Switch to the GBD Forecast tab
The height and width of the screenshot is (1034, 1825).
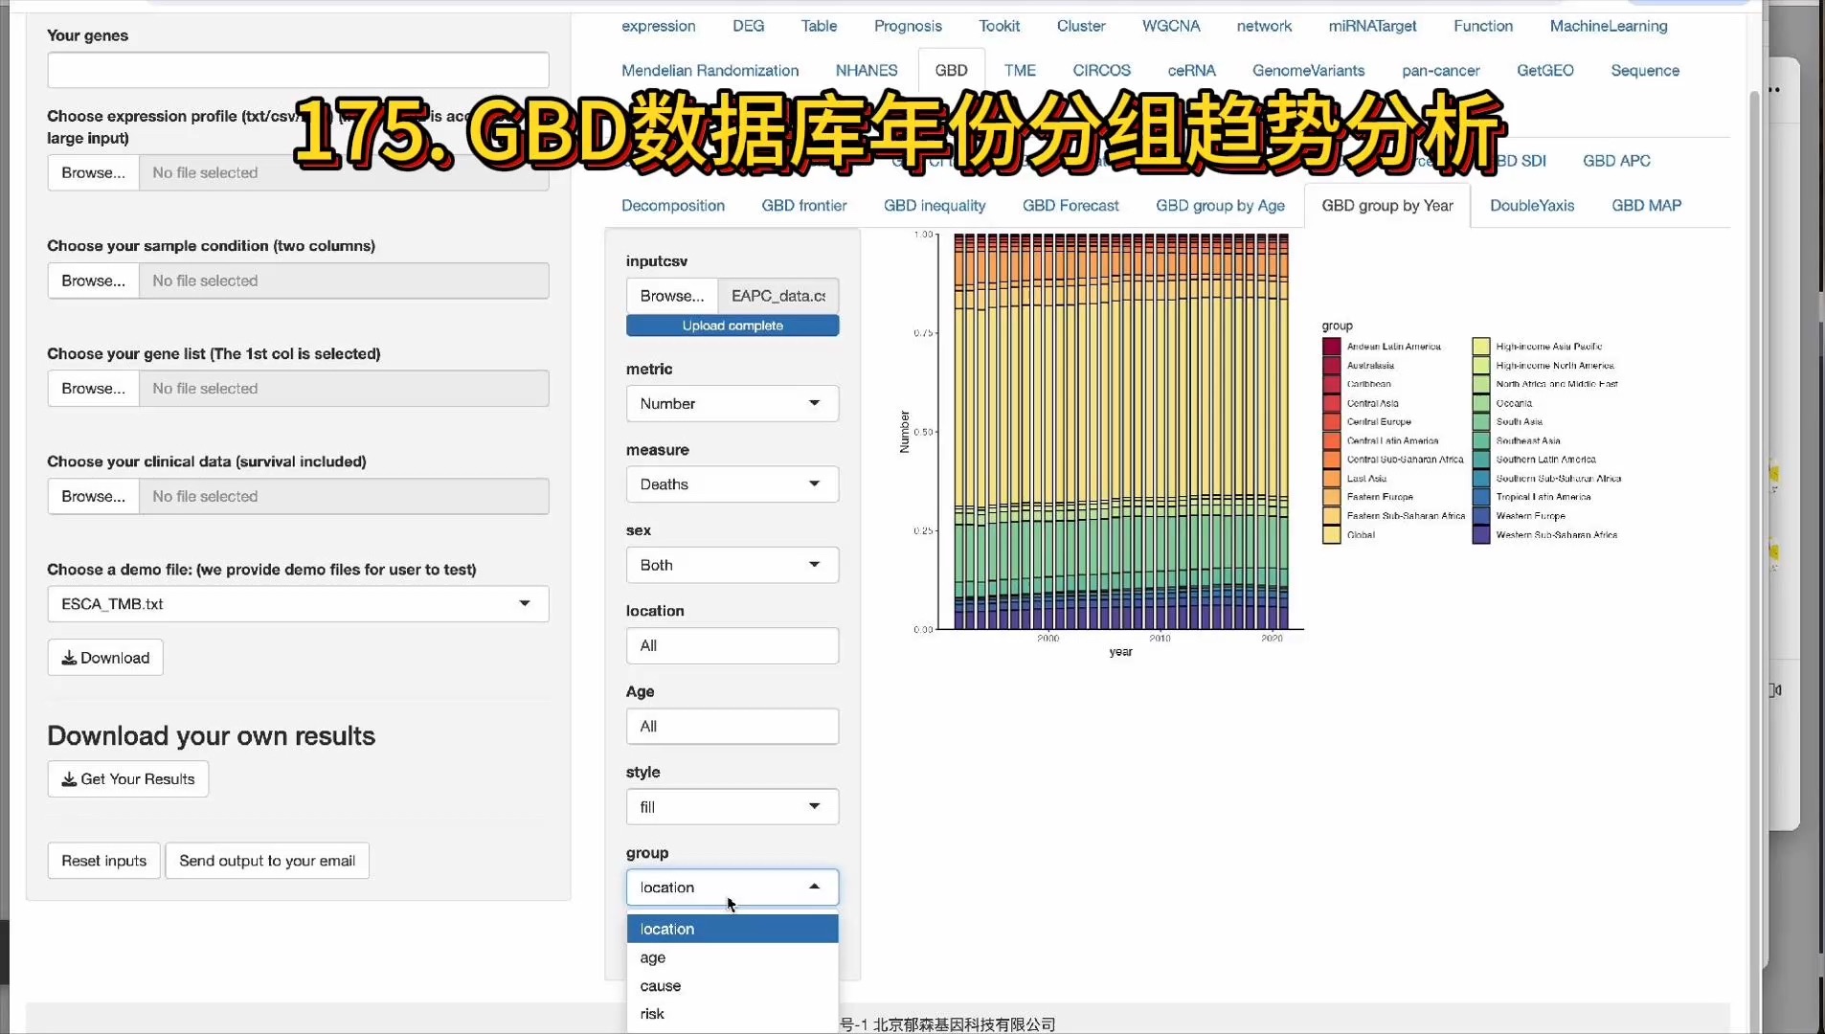1070,205
